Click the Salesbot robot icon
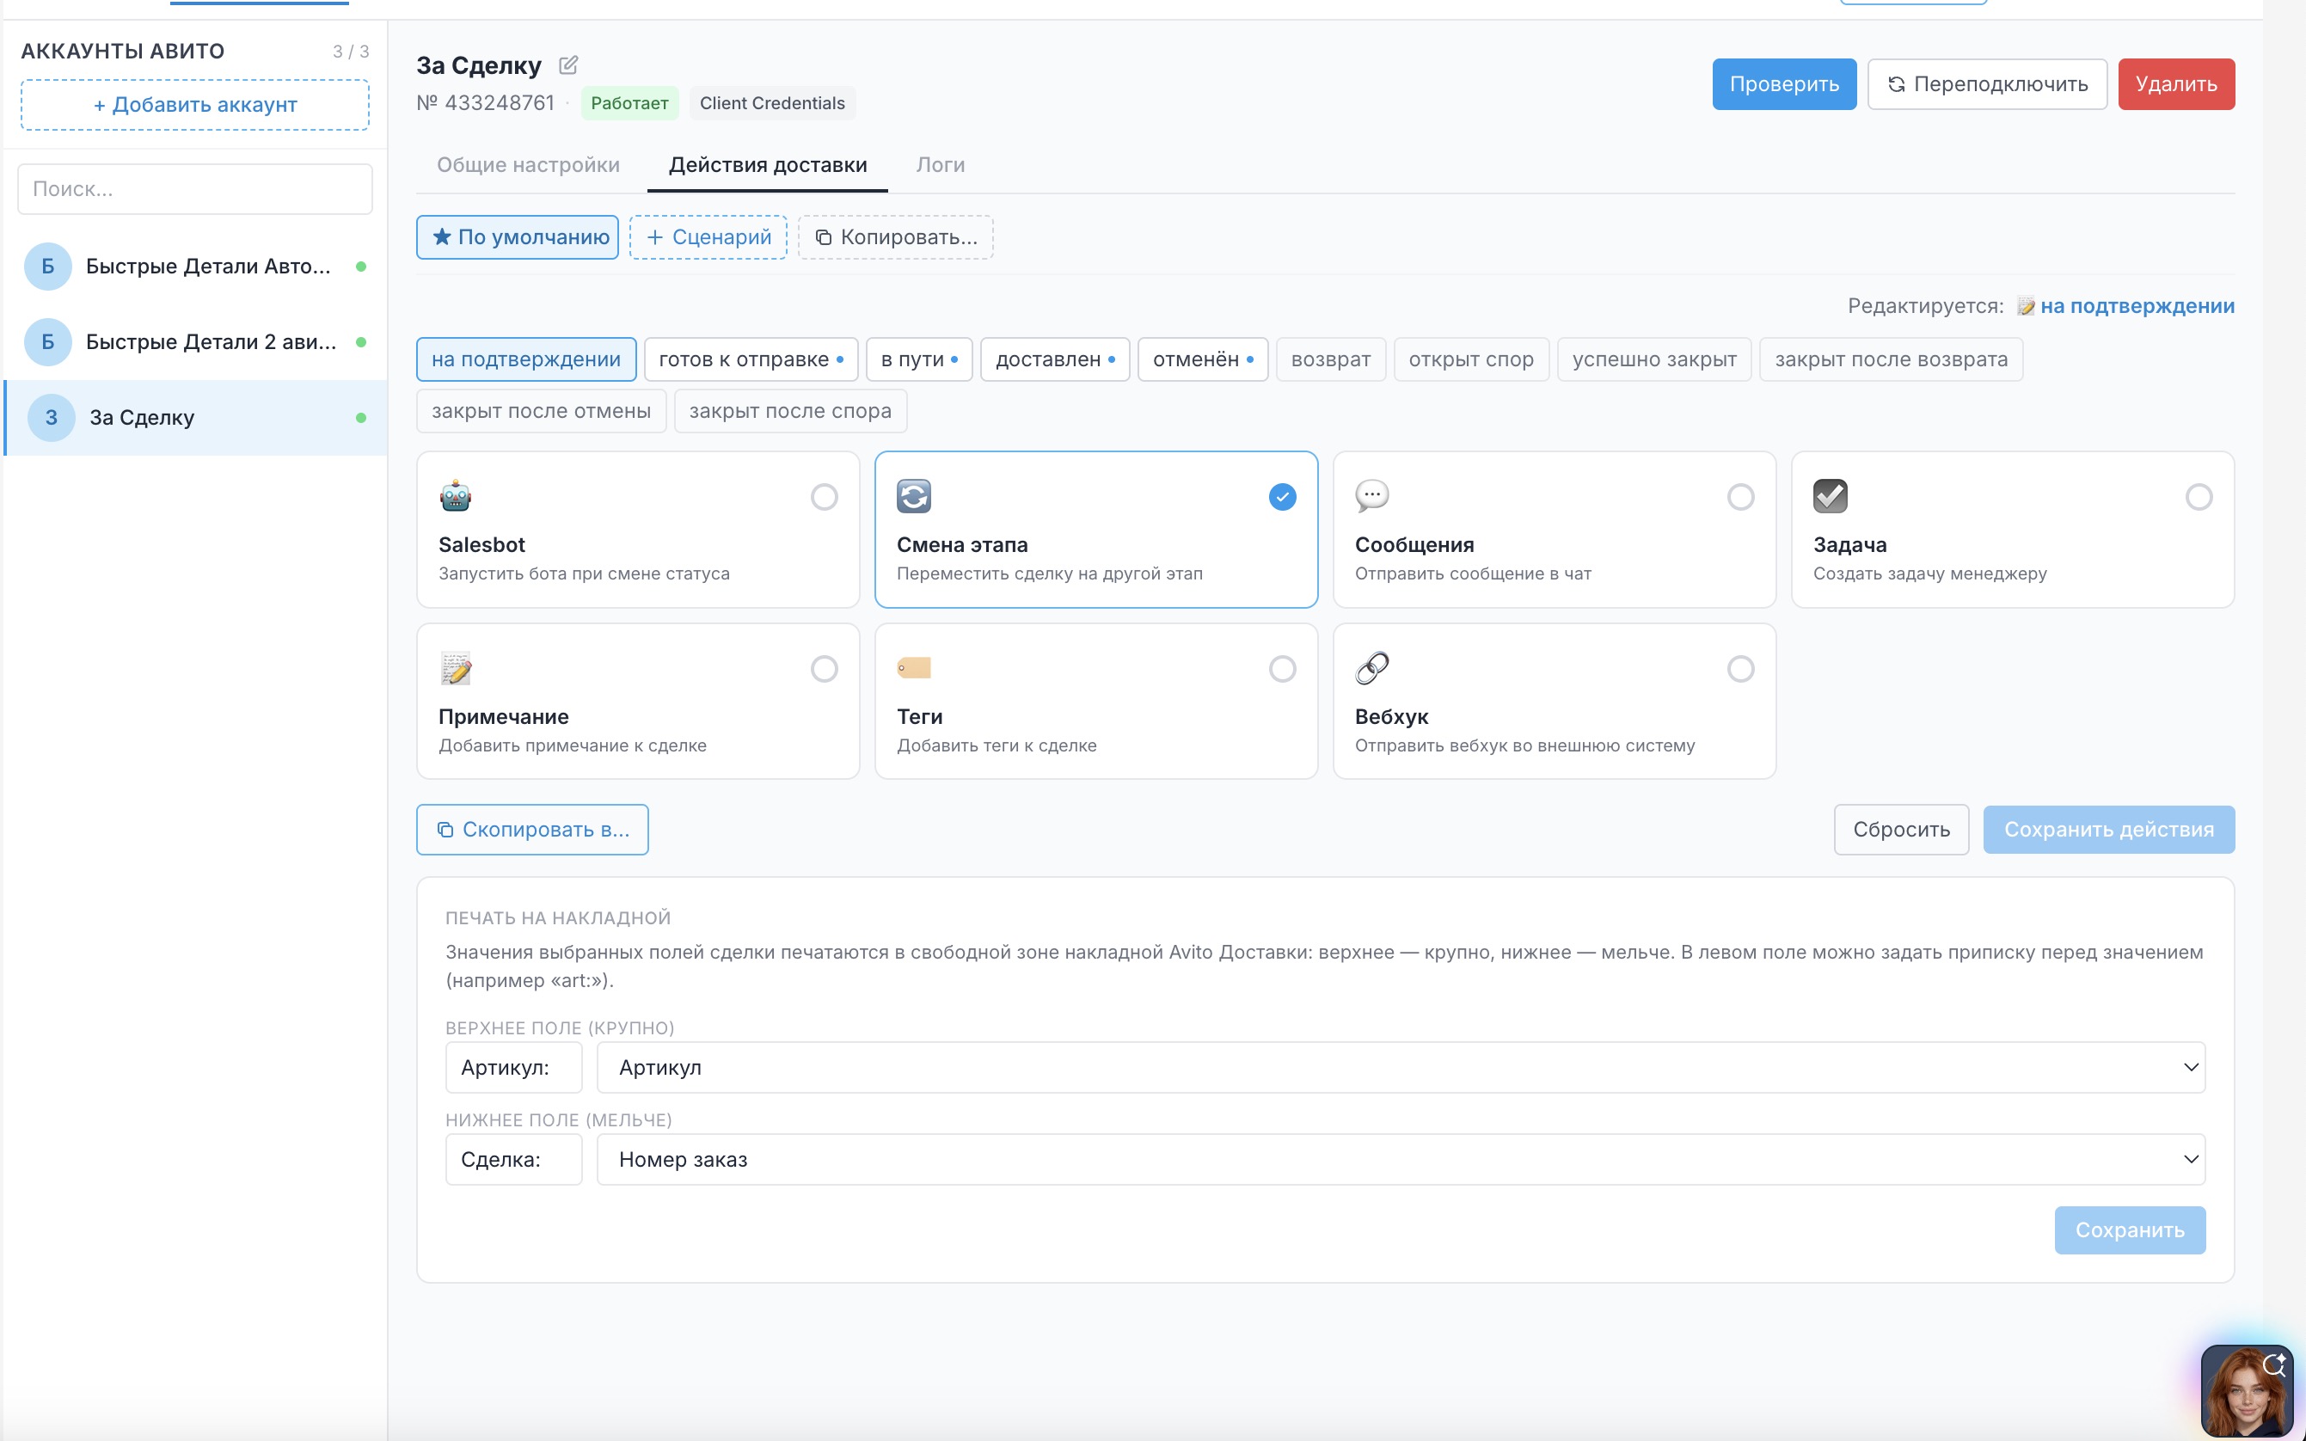 456,497
